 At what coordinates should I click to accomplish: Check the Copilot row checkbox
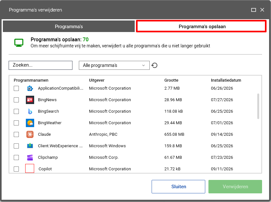[16, 169]
